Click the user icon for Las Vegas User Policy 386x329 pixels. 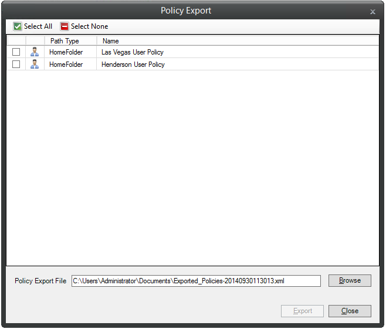[x=35, y=52]
